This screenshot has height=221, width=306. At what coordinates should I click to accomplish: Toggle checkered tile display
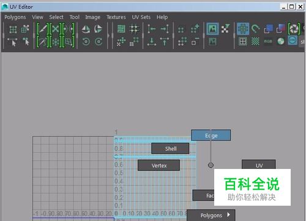click(x=255, y=42)
